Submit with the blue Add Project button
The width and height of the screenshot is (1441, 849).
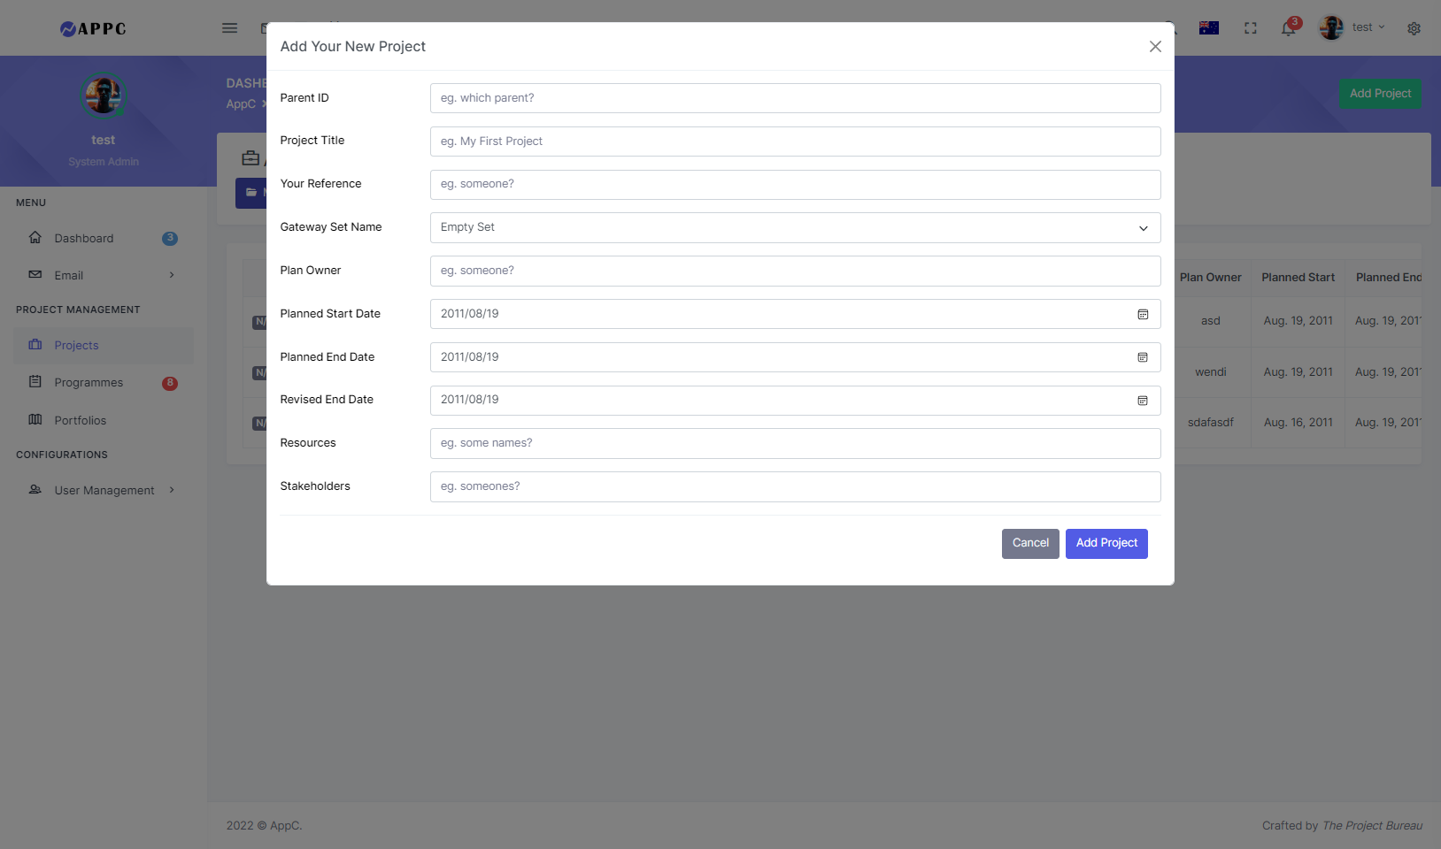[1106, 544]
